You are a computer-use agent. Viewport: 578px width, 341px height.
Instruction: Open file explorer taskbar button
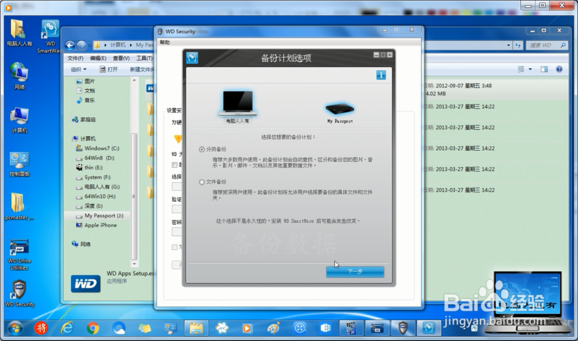point(197,328)
